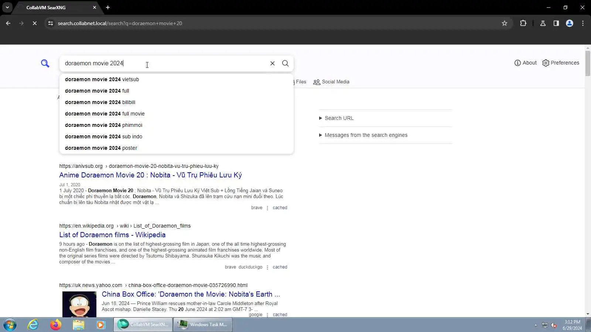Screen dimensions: 591x332
Task: Switch to CollabVM SearXNG taskbar window
Action: [x=143, y=325]
